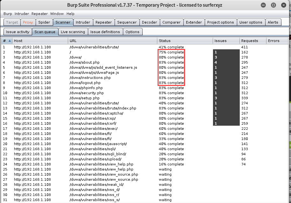Open the Issue definitions sub-tab

(x=105, y=32)
